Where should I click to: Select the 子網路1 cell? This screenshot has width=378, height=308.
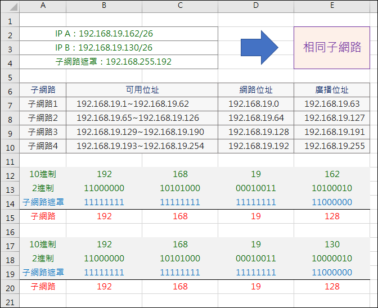[x=43, y=104]
